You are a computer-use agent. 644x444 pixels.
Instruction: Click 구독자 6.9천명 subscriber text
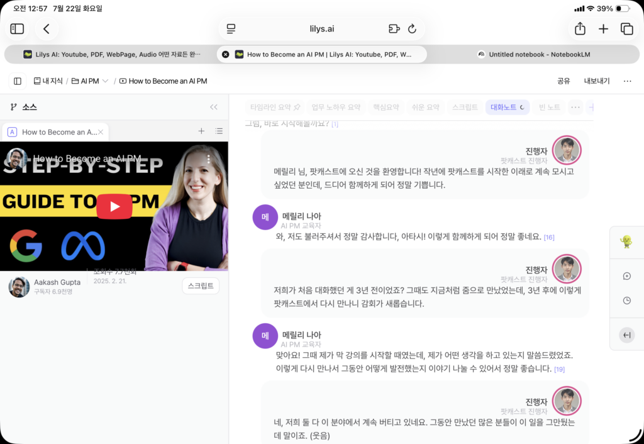53,292
